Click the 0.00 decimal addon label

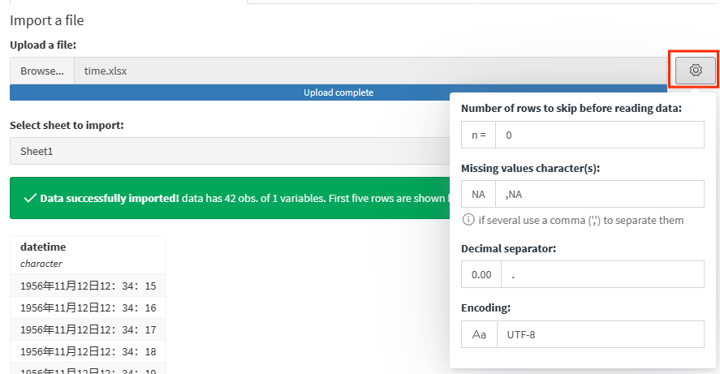481,274
